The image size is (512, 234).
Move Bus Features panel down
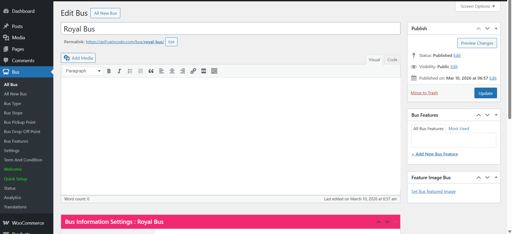[487, 115]
